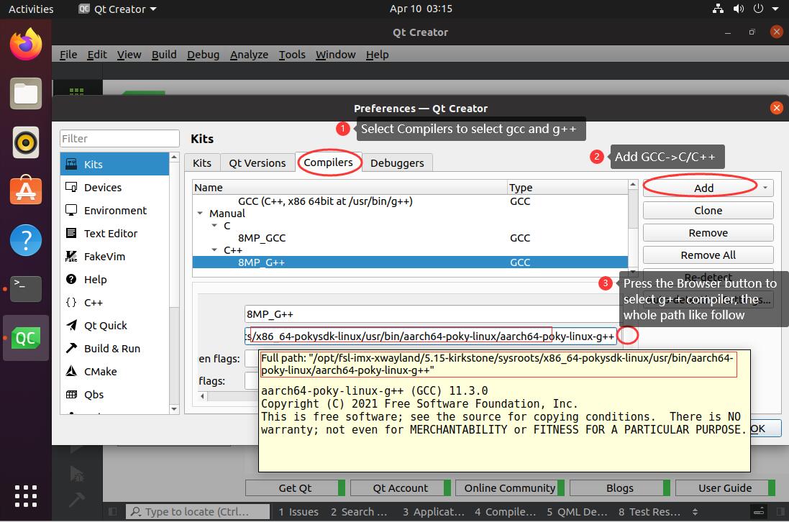The width and height of the screenshot is (789, 522).
Task: Launch Rhythmbox from the dock
Action: tap(26, 142)
